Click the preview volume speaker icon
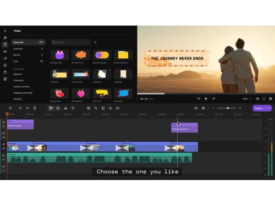The height and width of the screenshot is (206, 275). click(257, 99)
